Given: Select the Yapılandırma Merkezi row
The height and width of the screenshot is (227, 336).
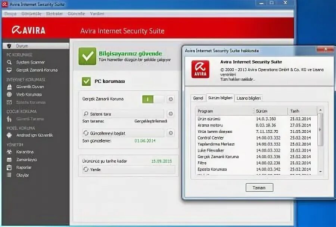Looking at the screenshot, I should tap(257, 144).
